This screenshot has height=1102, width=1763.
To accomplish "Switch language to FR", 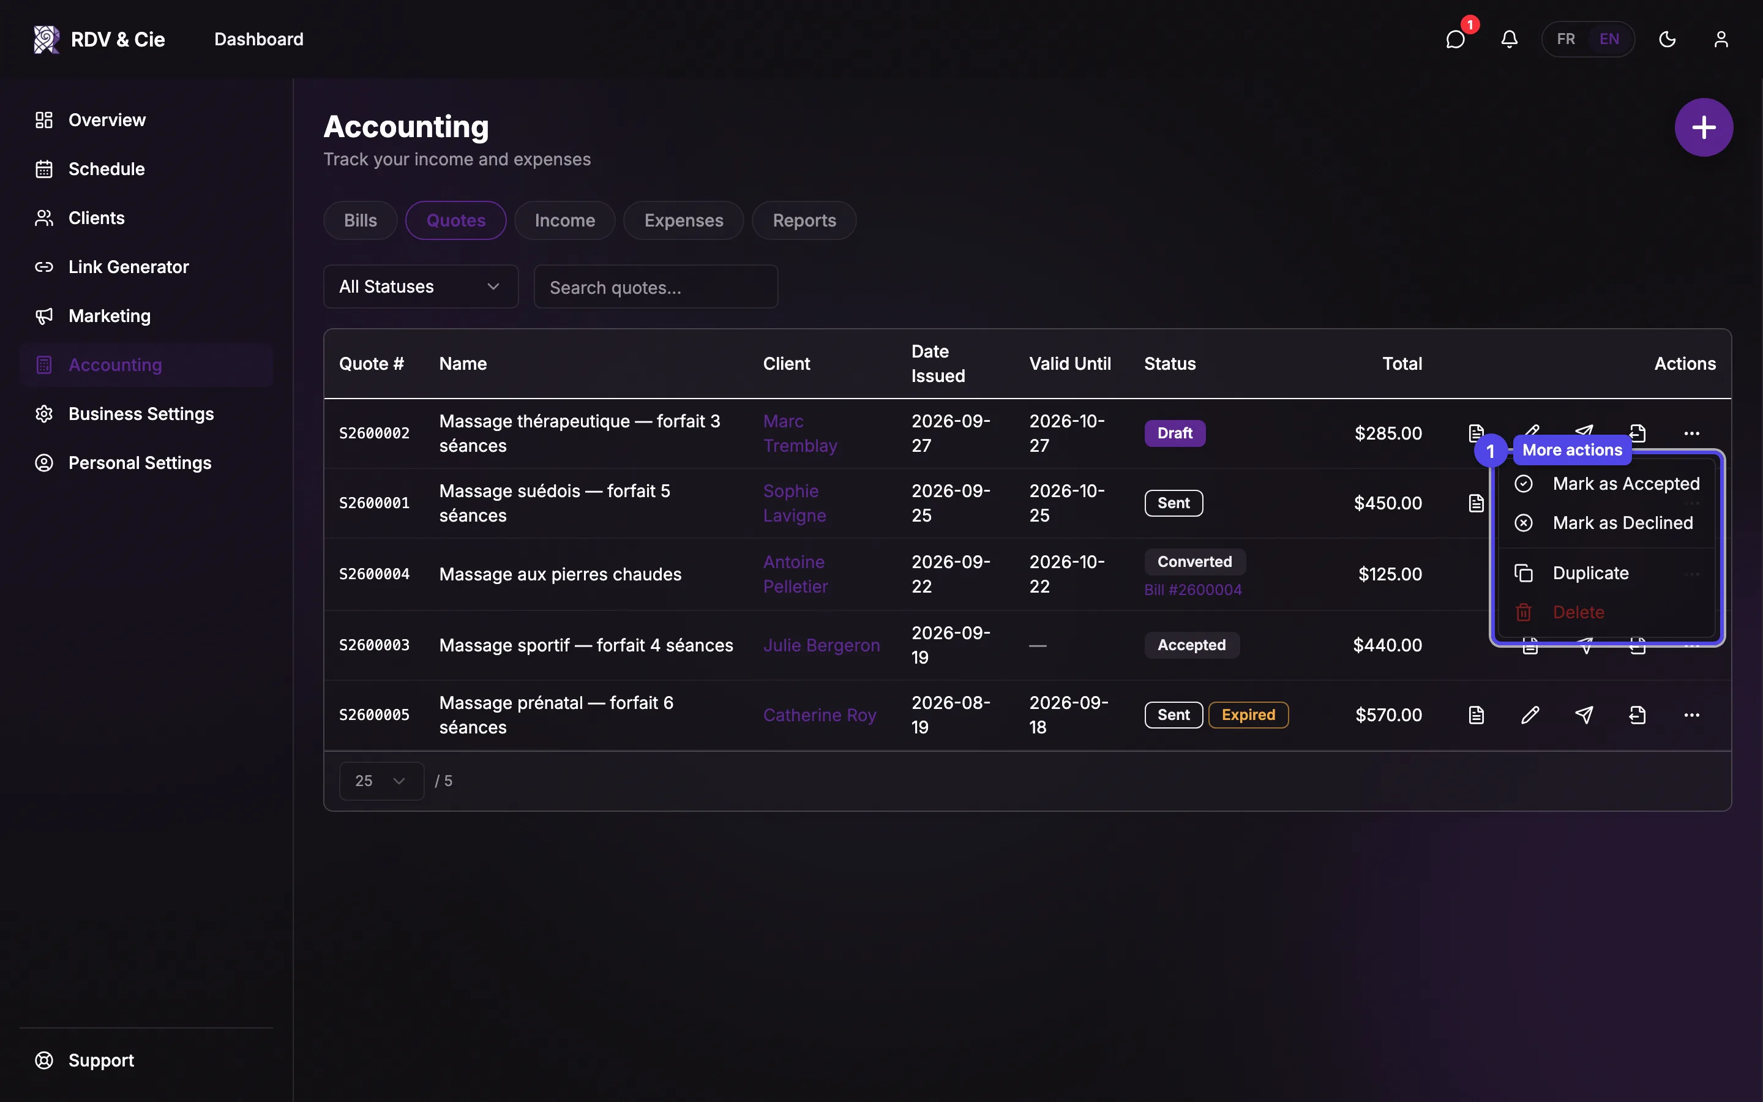I will point(1565,39).
